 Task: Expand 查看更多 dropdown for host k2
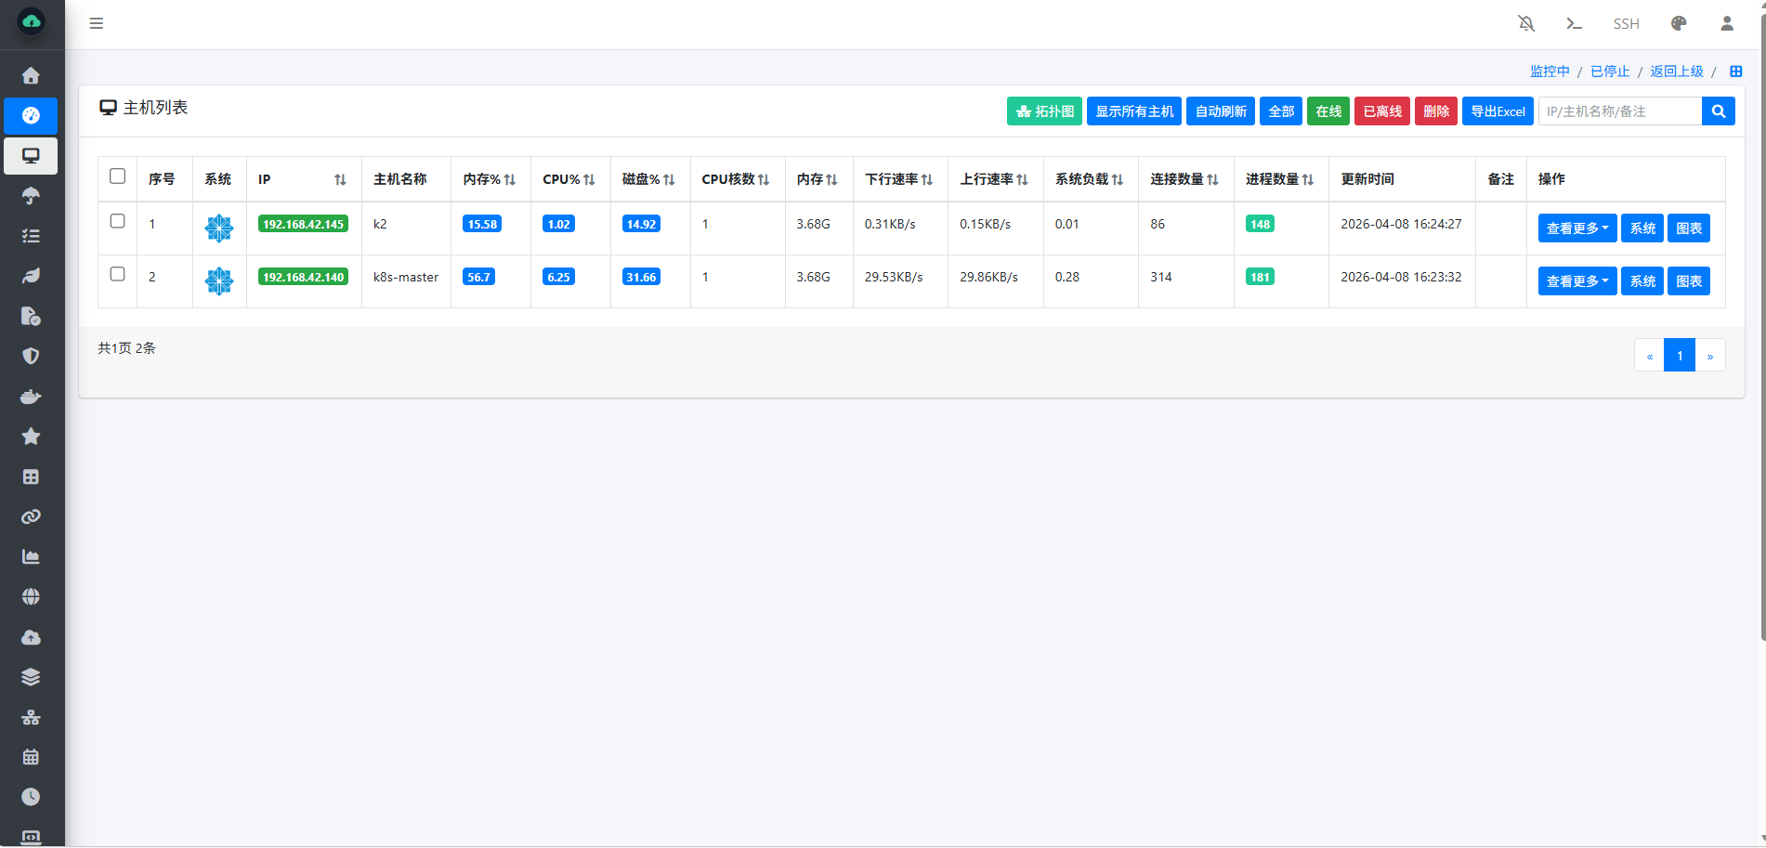click(x=1576, y=228)
